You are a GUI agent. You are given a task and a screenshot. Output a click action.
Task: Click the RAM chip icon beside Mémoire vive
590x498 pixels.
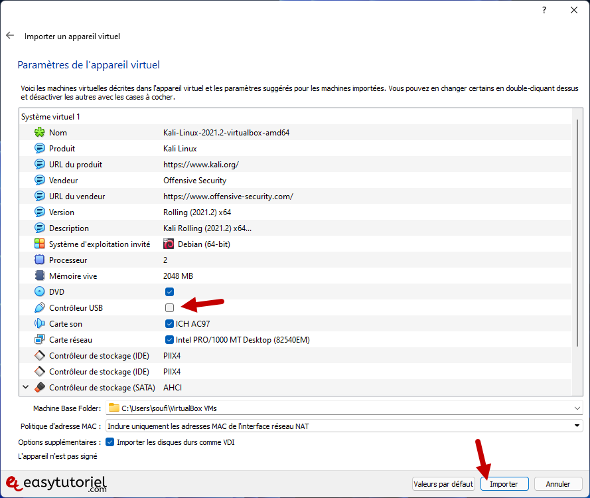tap(40, 276)
